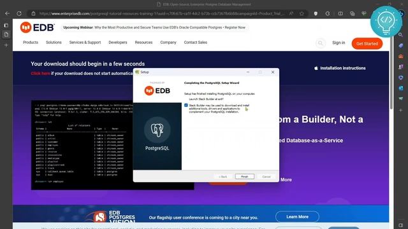Screen dimensions: 408x229
Task: Open sidebar settings icon at bottom right
Action: (401, 225)
